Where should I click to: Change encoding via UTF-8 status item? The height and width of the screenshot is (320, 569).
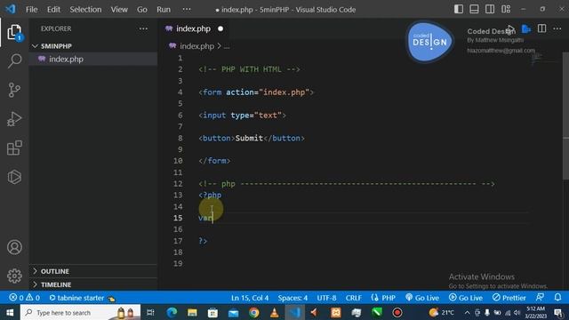(326, 298)
